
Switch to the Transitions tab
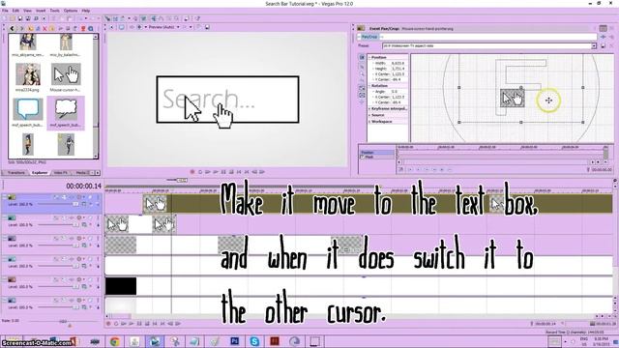point(16,173)
